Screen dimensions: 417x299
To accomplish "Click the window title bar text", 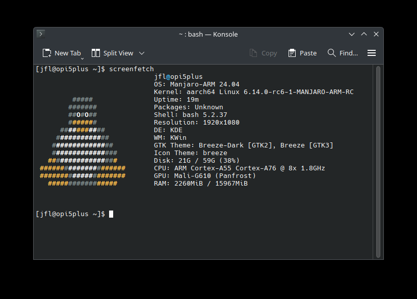I will point(208,34).
